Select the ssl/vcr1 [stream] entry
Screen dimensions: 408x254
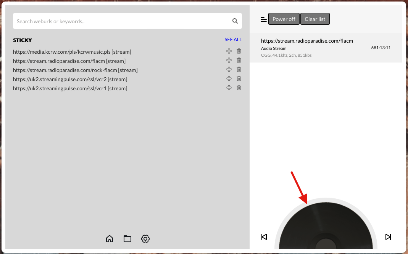pyautogui.click(x=70, y=88)
